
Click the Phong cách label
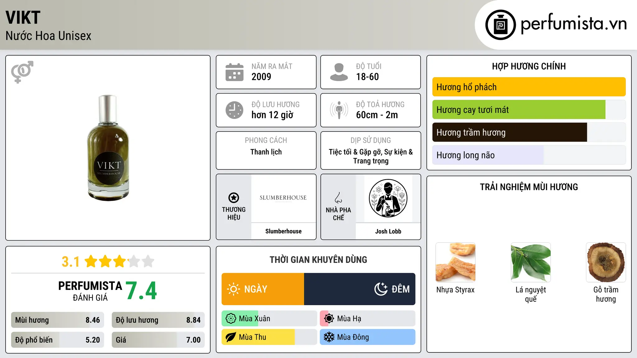click(266, 140)
